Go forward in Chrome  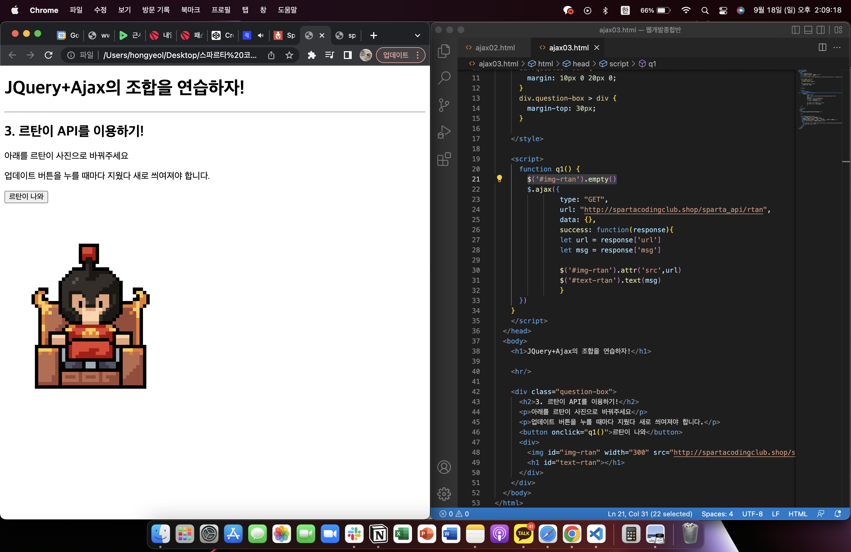30,55
